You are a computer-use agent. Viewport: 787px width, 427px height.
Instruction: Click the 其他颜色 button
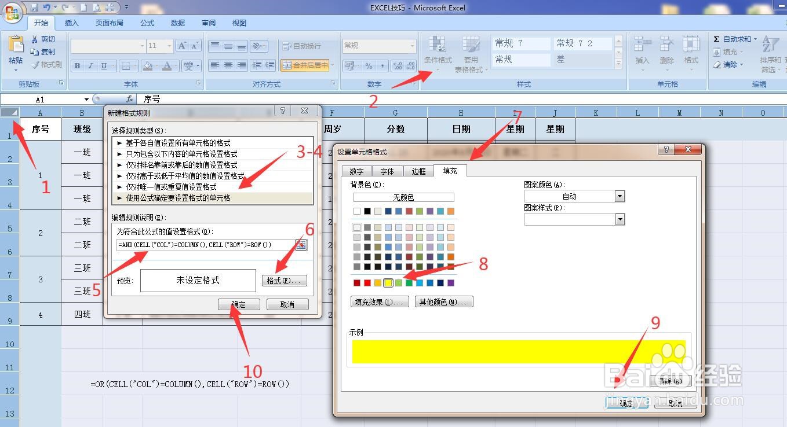click(x=444, y=302)
